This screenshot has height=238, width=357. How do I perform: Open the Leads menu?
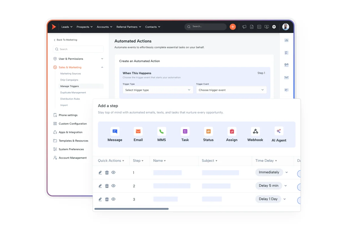coord(67,27)
